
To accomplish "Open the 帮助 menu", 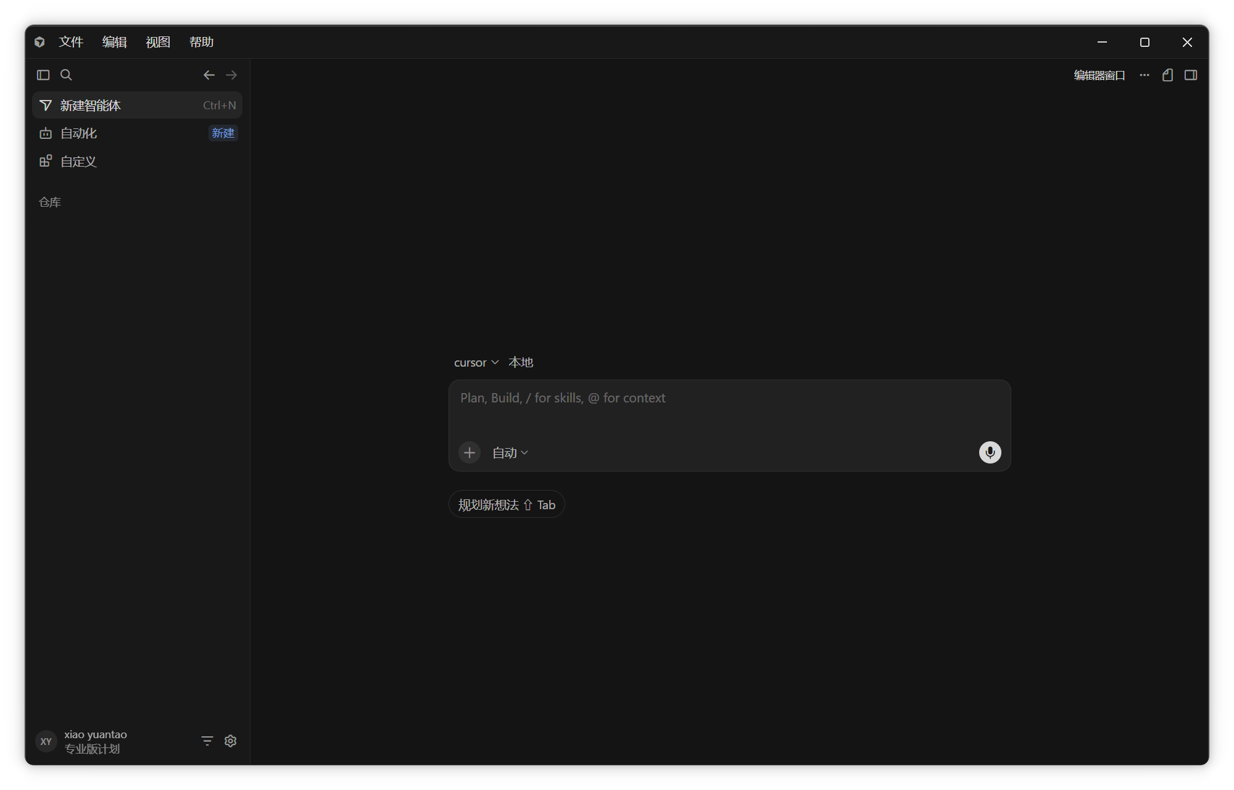I will 202,42.
